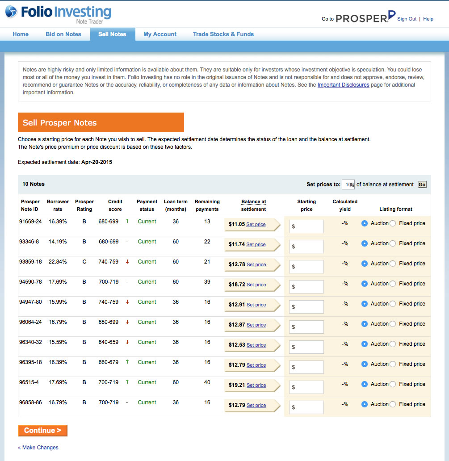Click red down arrow in row 96064-24
Viewport: 449px width, 461px height.
click(127, 322)
